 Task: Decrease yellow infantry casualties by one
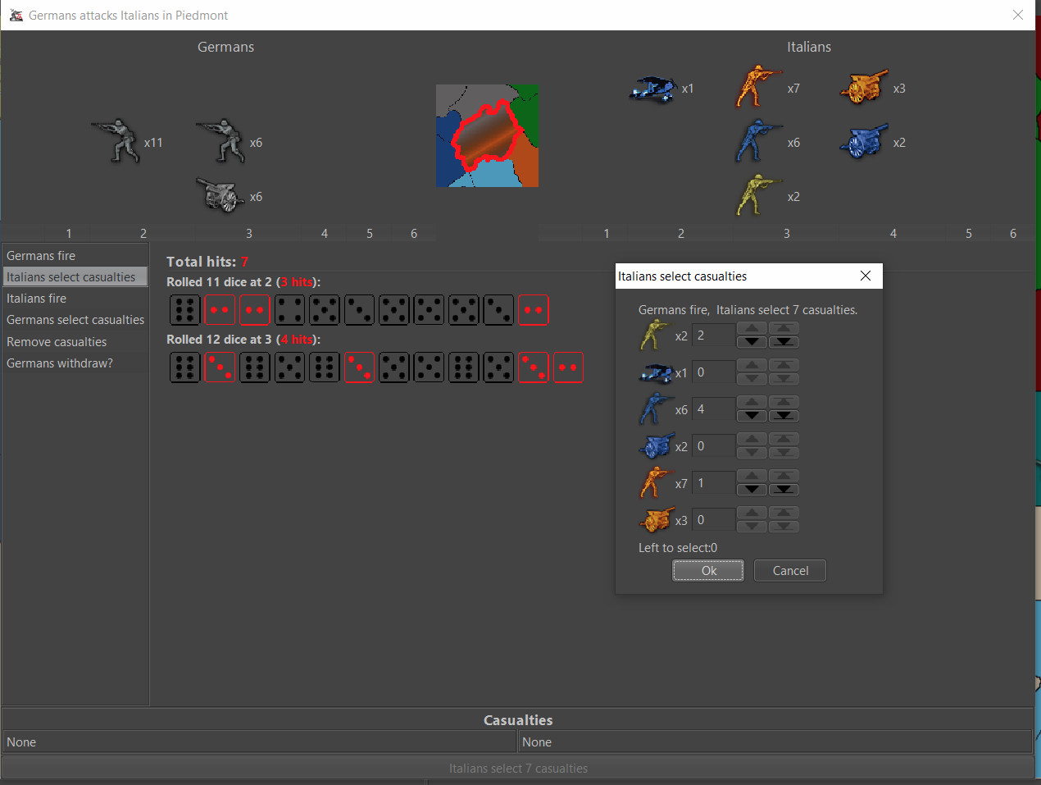752,342
